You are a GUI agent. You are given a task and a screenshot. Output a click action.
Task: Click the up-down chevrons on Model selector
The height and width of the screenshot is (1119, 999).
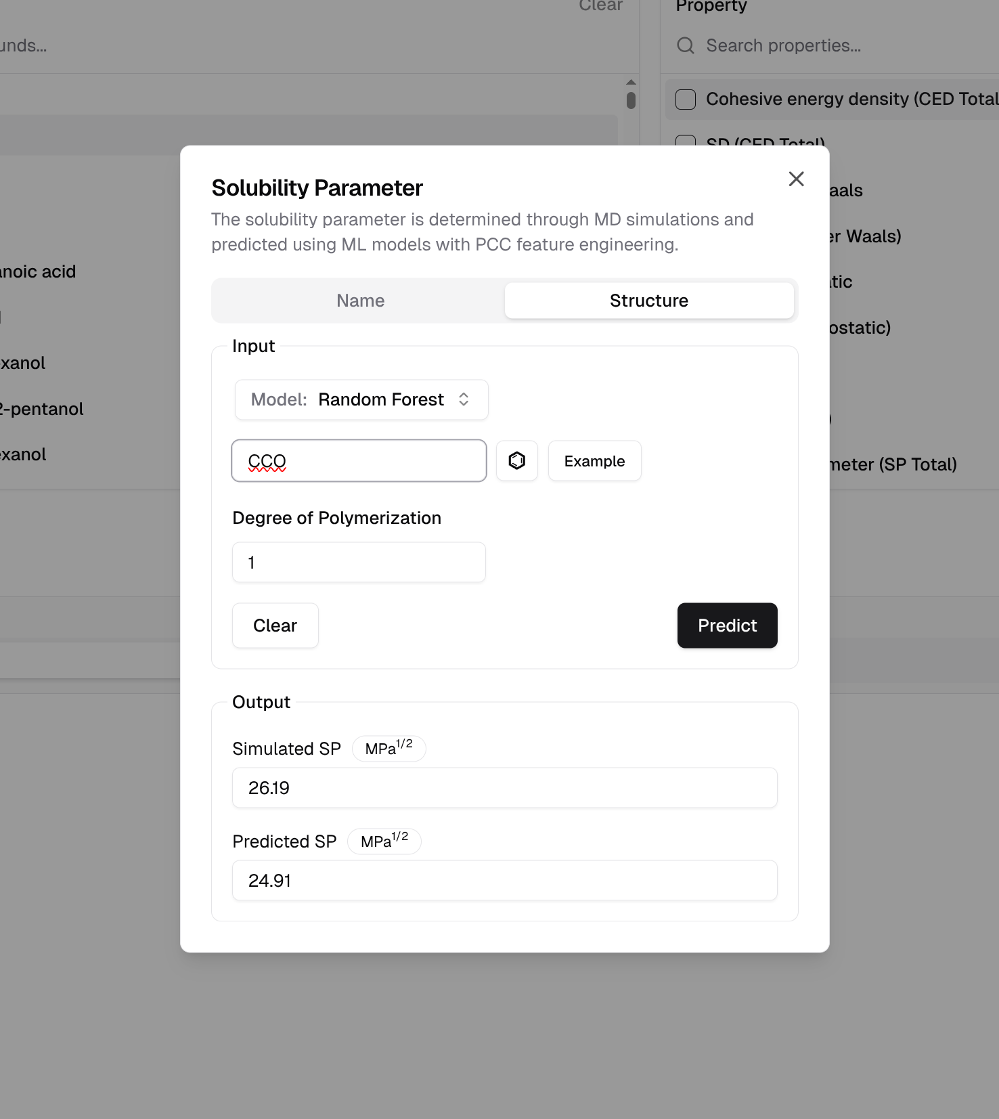coord(464,399)
